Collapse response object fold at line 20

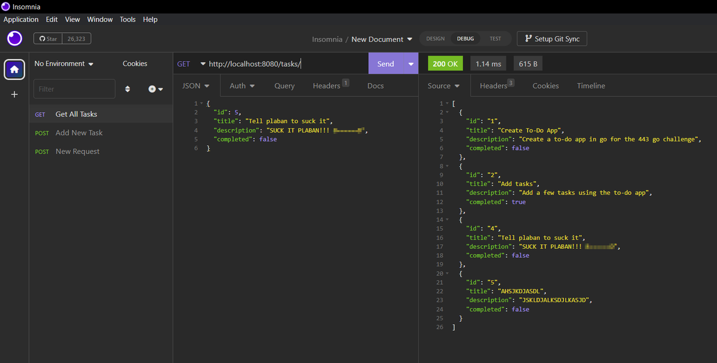(448, 273)
